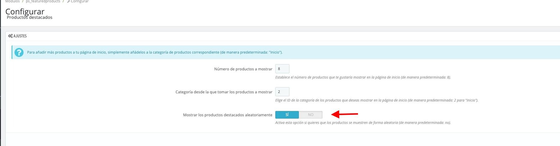Edit the Número de productos a mostrar field
The height and width of the screenshot is (146, 560).
pyautogui.click(x=282, y=69)
